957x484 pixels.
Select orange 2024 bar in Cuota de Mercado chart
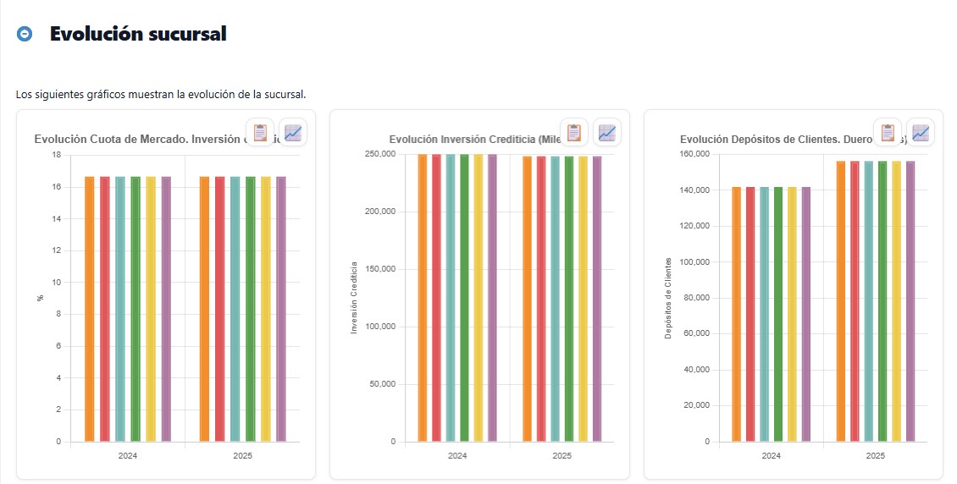90,309
